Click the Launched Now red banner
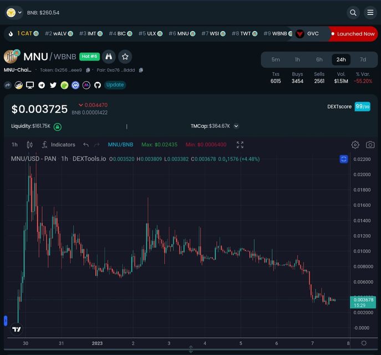The width and height of the screenshot is (381, 355). [x=353, y=34]
